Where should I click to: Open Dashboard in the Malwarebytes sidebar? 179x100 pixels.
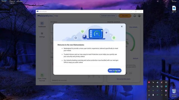(42, 24)
